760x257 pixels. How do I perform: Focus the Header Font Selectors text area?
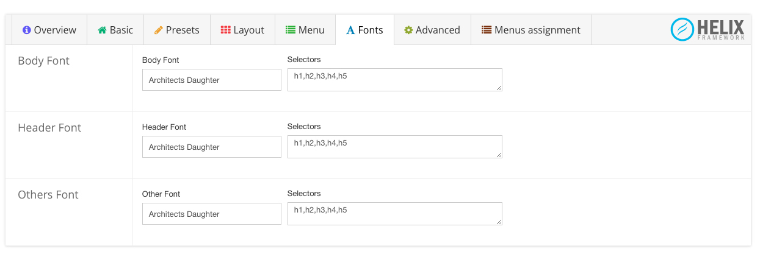tap(394, 147)
